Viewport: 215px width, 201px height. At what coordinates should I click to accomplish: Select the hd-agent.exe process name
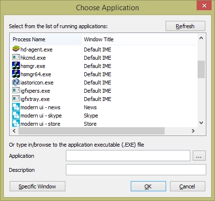click(36, 50)
